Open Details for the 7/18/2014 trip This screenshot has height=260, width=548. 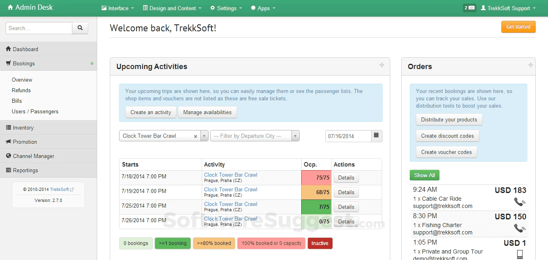pos(346,178)
